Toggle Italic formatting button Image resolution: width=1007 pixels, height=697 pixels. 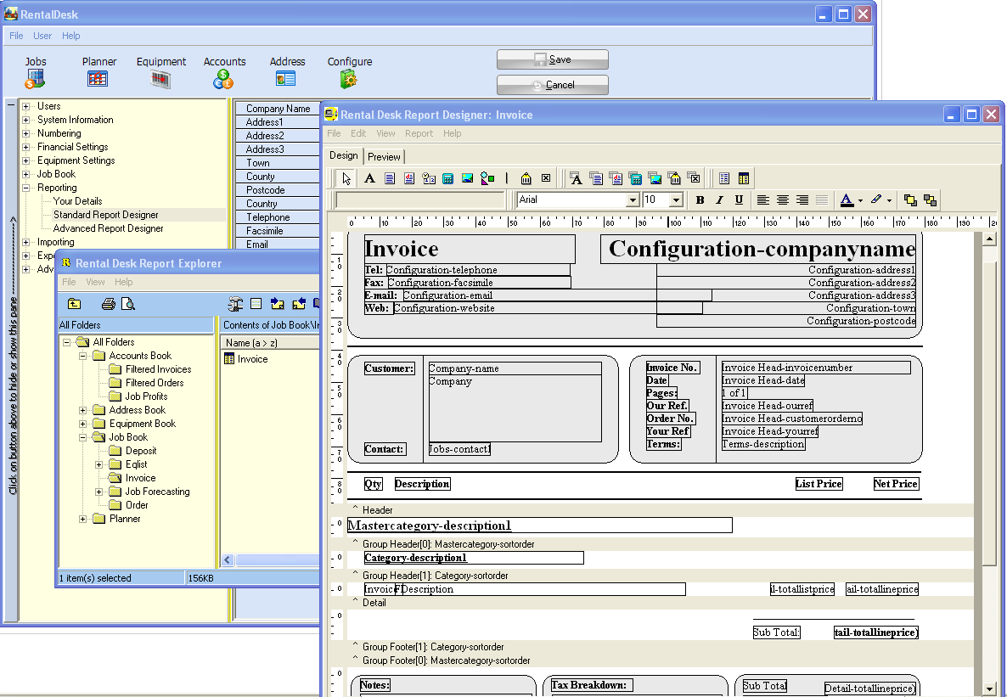pos(719,200)
